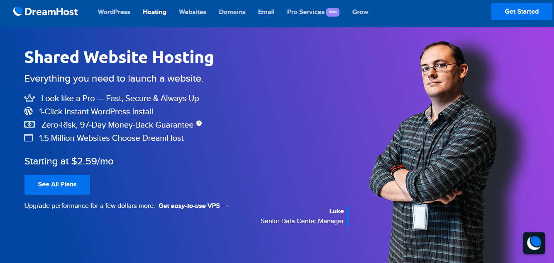Click the Shared Website Hosting heading
554x263 pixels.
tap(119, 58)
